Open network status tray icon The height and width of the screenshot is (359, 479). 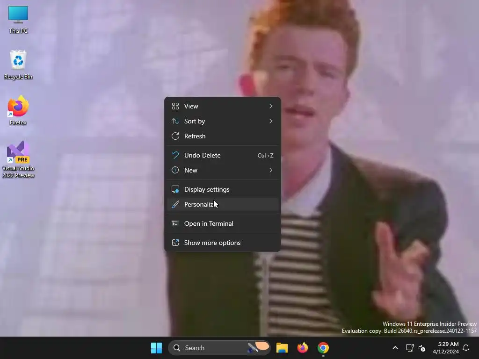click(x=410, y=348)
